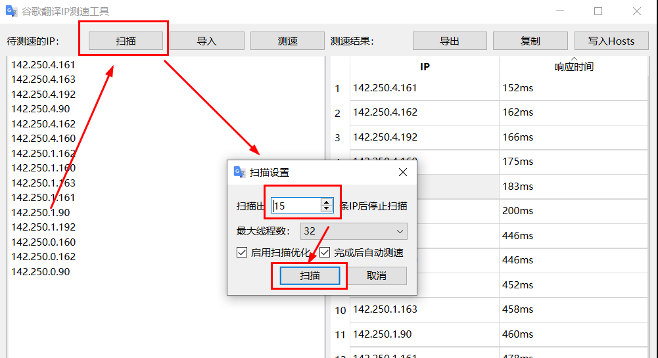Click result cell 142.250.4.161 in row 1
The width and height of the screenshot is (658, 358).
pos(425,88)
